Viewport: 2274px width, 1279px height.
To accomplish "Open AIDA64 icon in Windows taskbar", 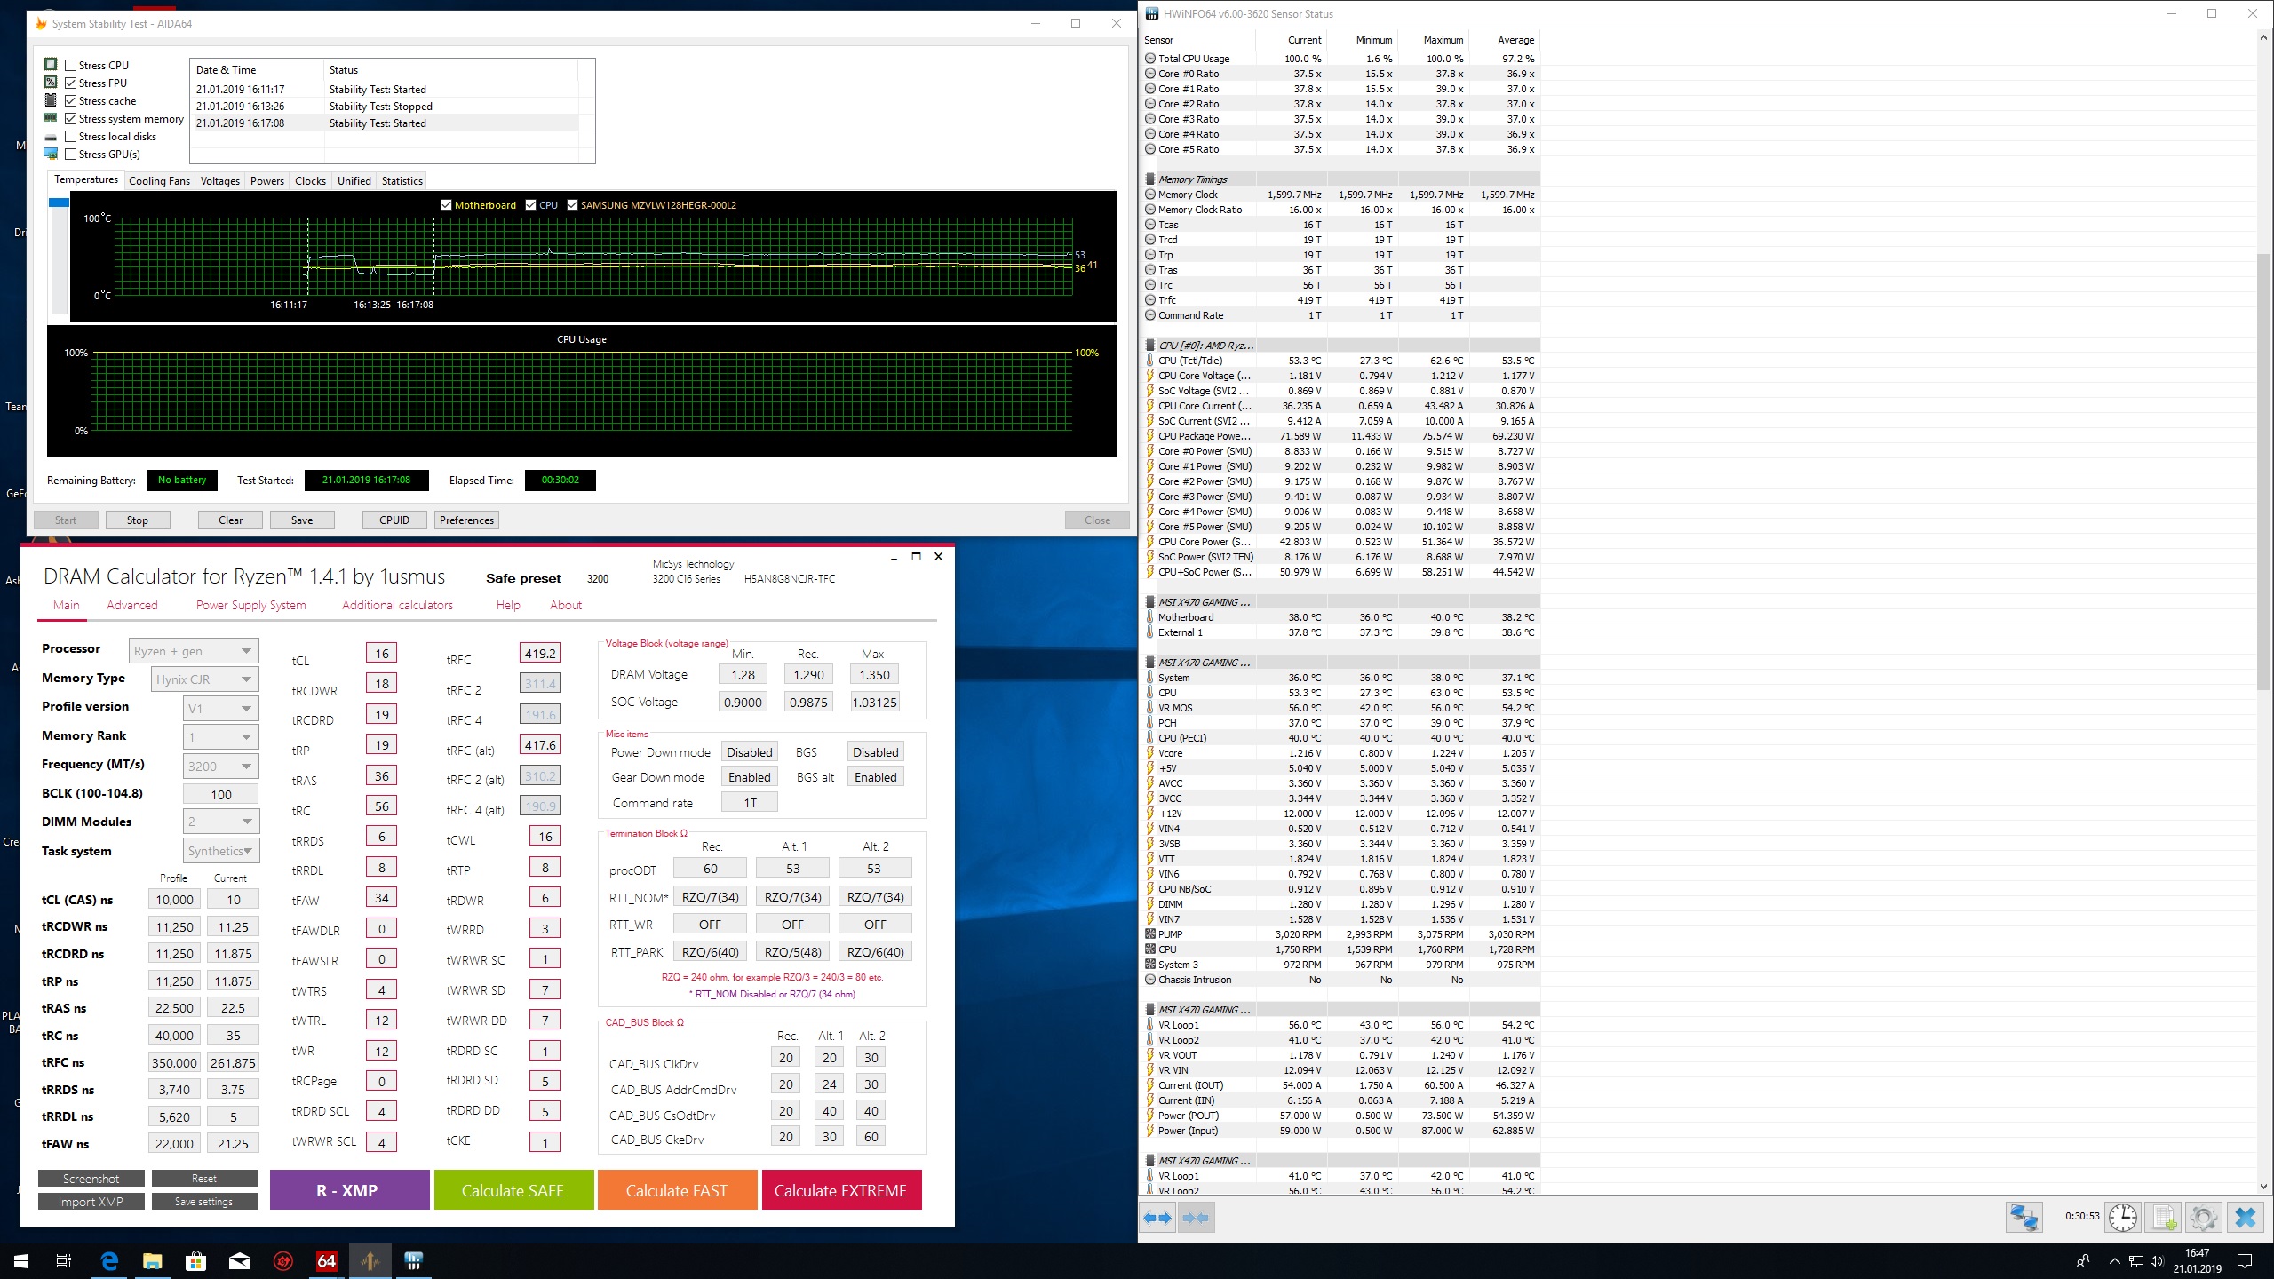I will pos(327,1260).
